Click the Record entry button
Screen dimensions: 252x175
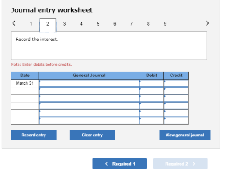tap(34, 135)
